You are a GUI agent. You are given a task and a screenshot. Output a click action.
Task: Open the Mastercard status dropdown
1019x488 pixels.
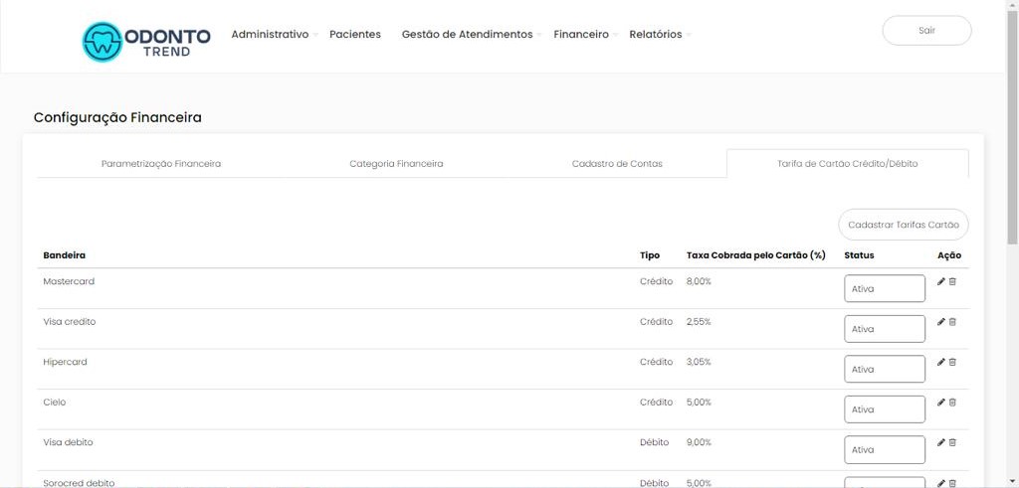tap(884, 289)
